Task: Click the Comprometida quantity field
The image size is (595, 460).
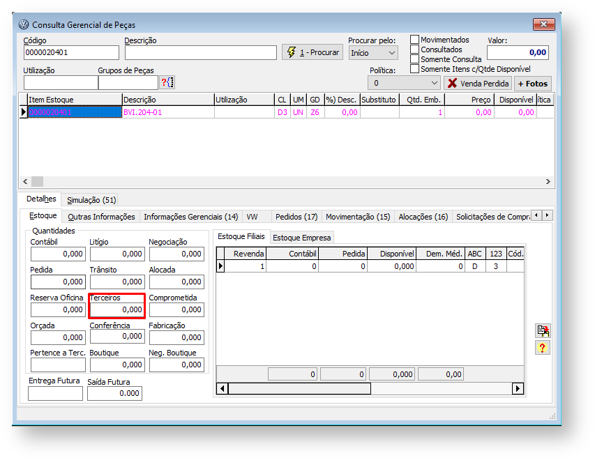Action: coord(176,309)
